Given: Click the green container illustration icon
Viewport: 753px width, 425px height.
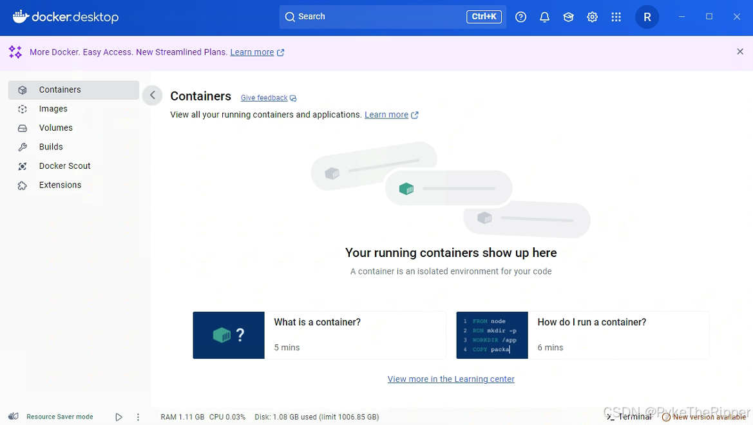Looking at the screenshot, I should (406, 189).
